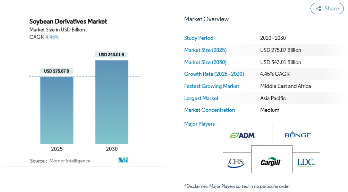Click the CHS company logo

point(236,163)
